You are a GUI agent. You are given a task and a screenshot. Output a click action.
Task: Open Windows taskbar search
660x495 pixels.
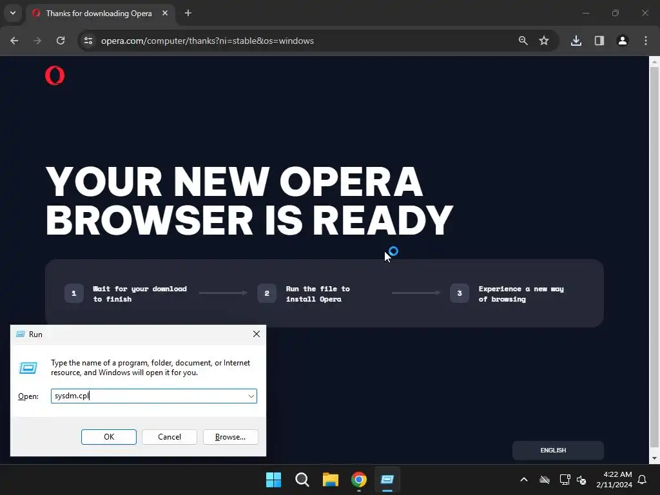302,480
